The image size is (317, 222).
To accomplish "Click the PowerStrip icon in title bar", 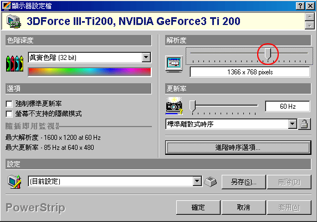I will point(6,6).
